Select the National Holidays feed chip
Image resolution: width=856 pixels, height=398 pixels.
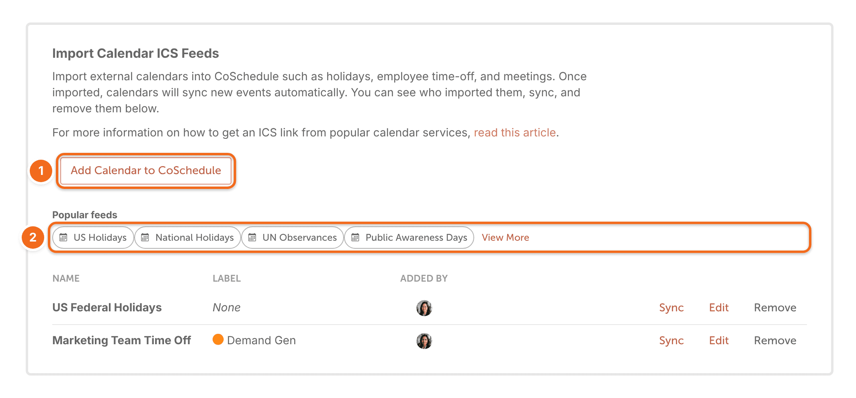click(187, 238)
